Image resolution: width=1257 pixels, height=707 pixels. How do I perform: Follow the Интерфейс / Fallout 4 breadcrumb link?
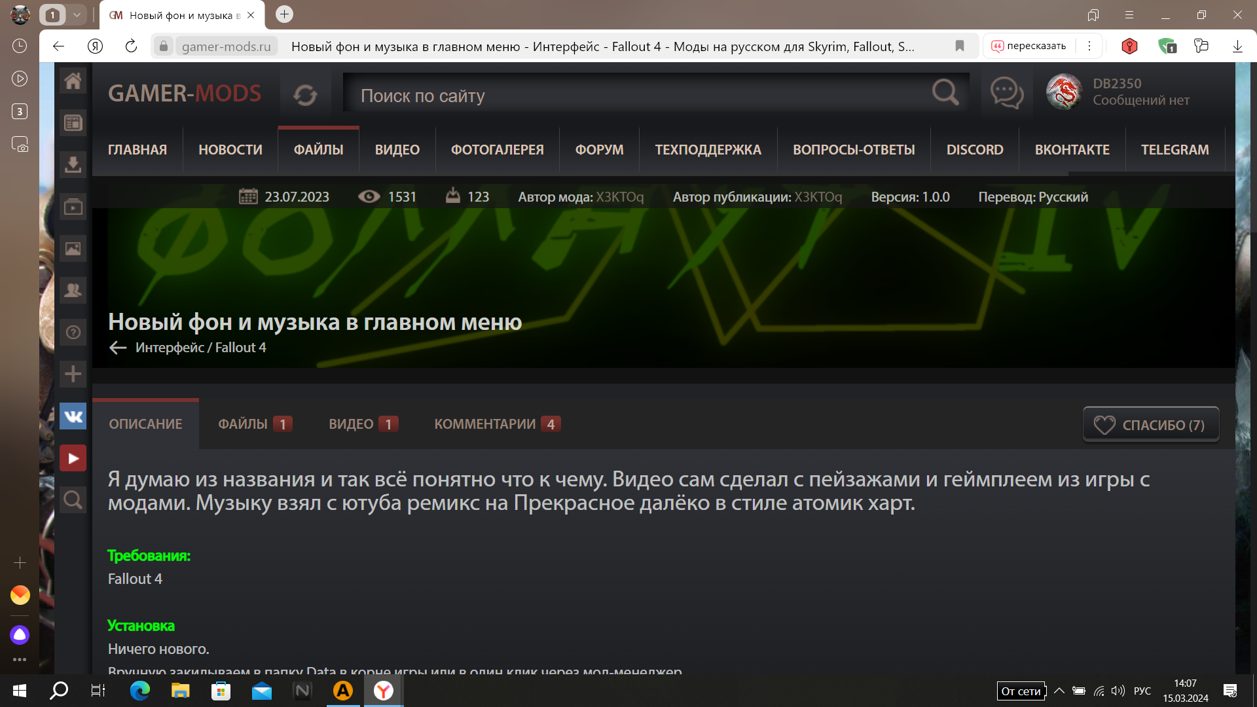200,348
